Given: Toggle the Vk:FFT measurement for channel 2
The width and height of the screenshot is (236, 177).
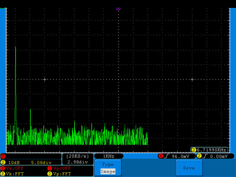Looking at the screenshot, I should click(x=15, y=174).
